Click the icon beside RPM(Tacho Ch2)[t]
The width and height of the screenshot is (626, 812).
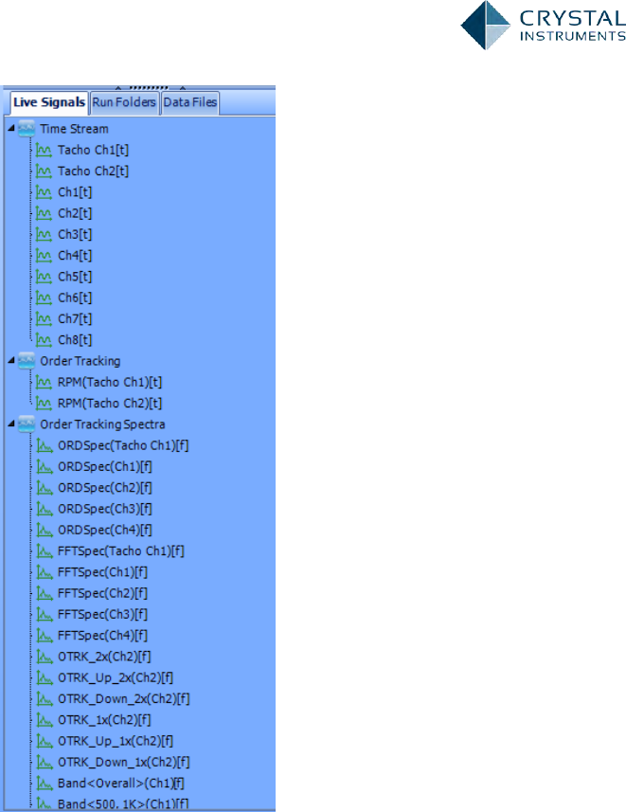click(x=44, y=404)
